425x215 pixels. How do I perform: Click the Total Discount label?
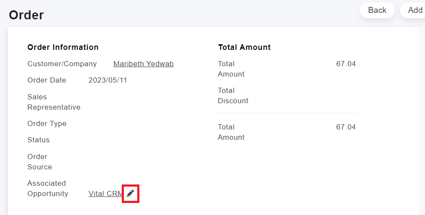233,95
